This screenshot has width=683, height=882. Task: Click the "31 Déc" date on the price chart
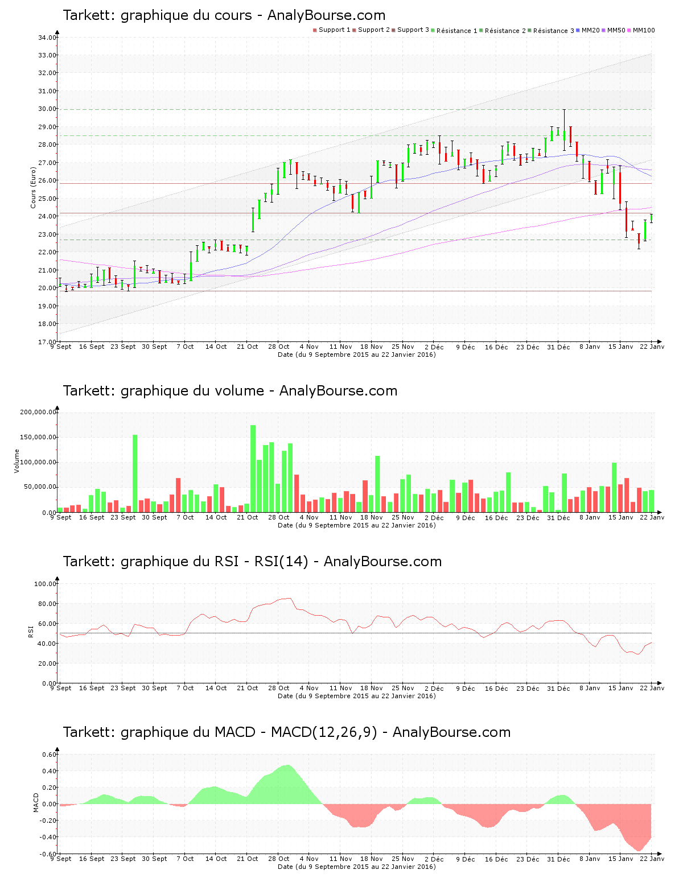point(558,347)
